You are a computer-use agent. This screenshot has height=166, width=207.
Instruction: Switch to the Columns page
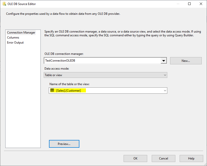point(13,38)
